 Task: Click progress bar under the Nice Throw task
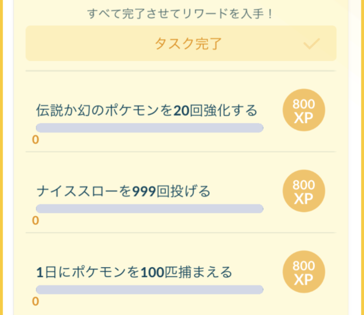pos(149,209)
